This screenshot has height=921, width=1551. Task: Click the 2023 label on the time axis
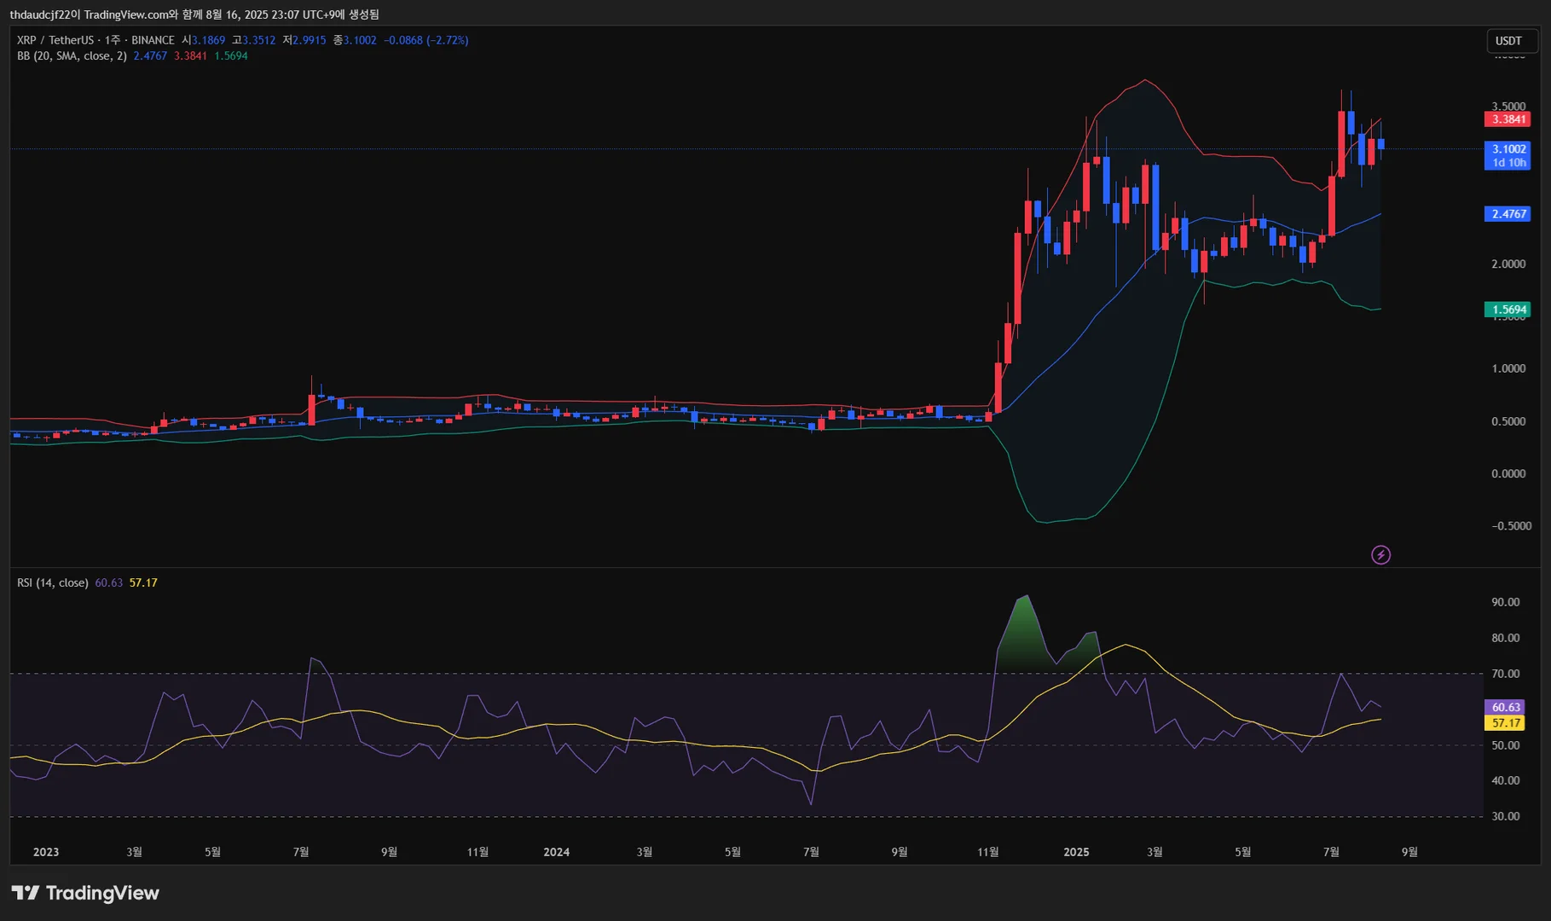pyautogui.click(x=46, y=852)
